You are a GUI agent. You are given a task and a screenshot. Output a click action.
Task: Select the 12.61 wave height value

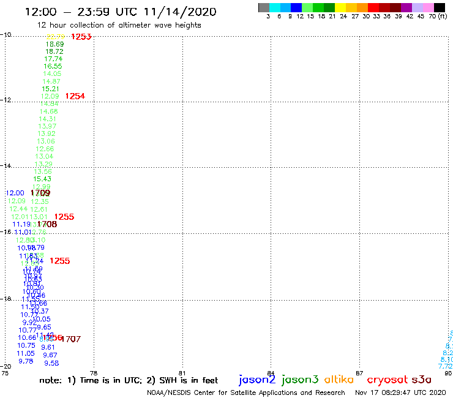coord(39,209)
